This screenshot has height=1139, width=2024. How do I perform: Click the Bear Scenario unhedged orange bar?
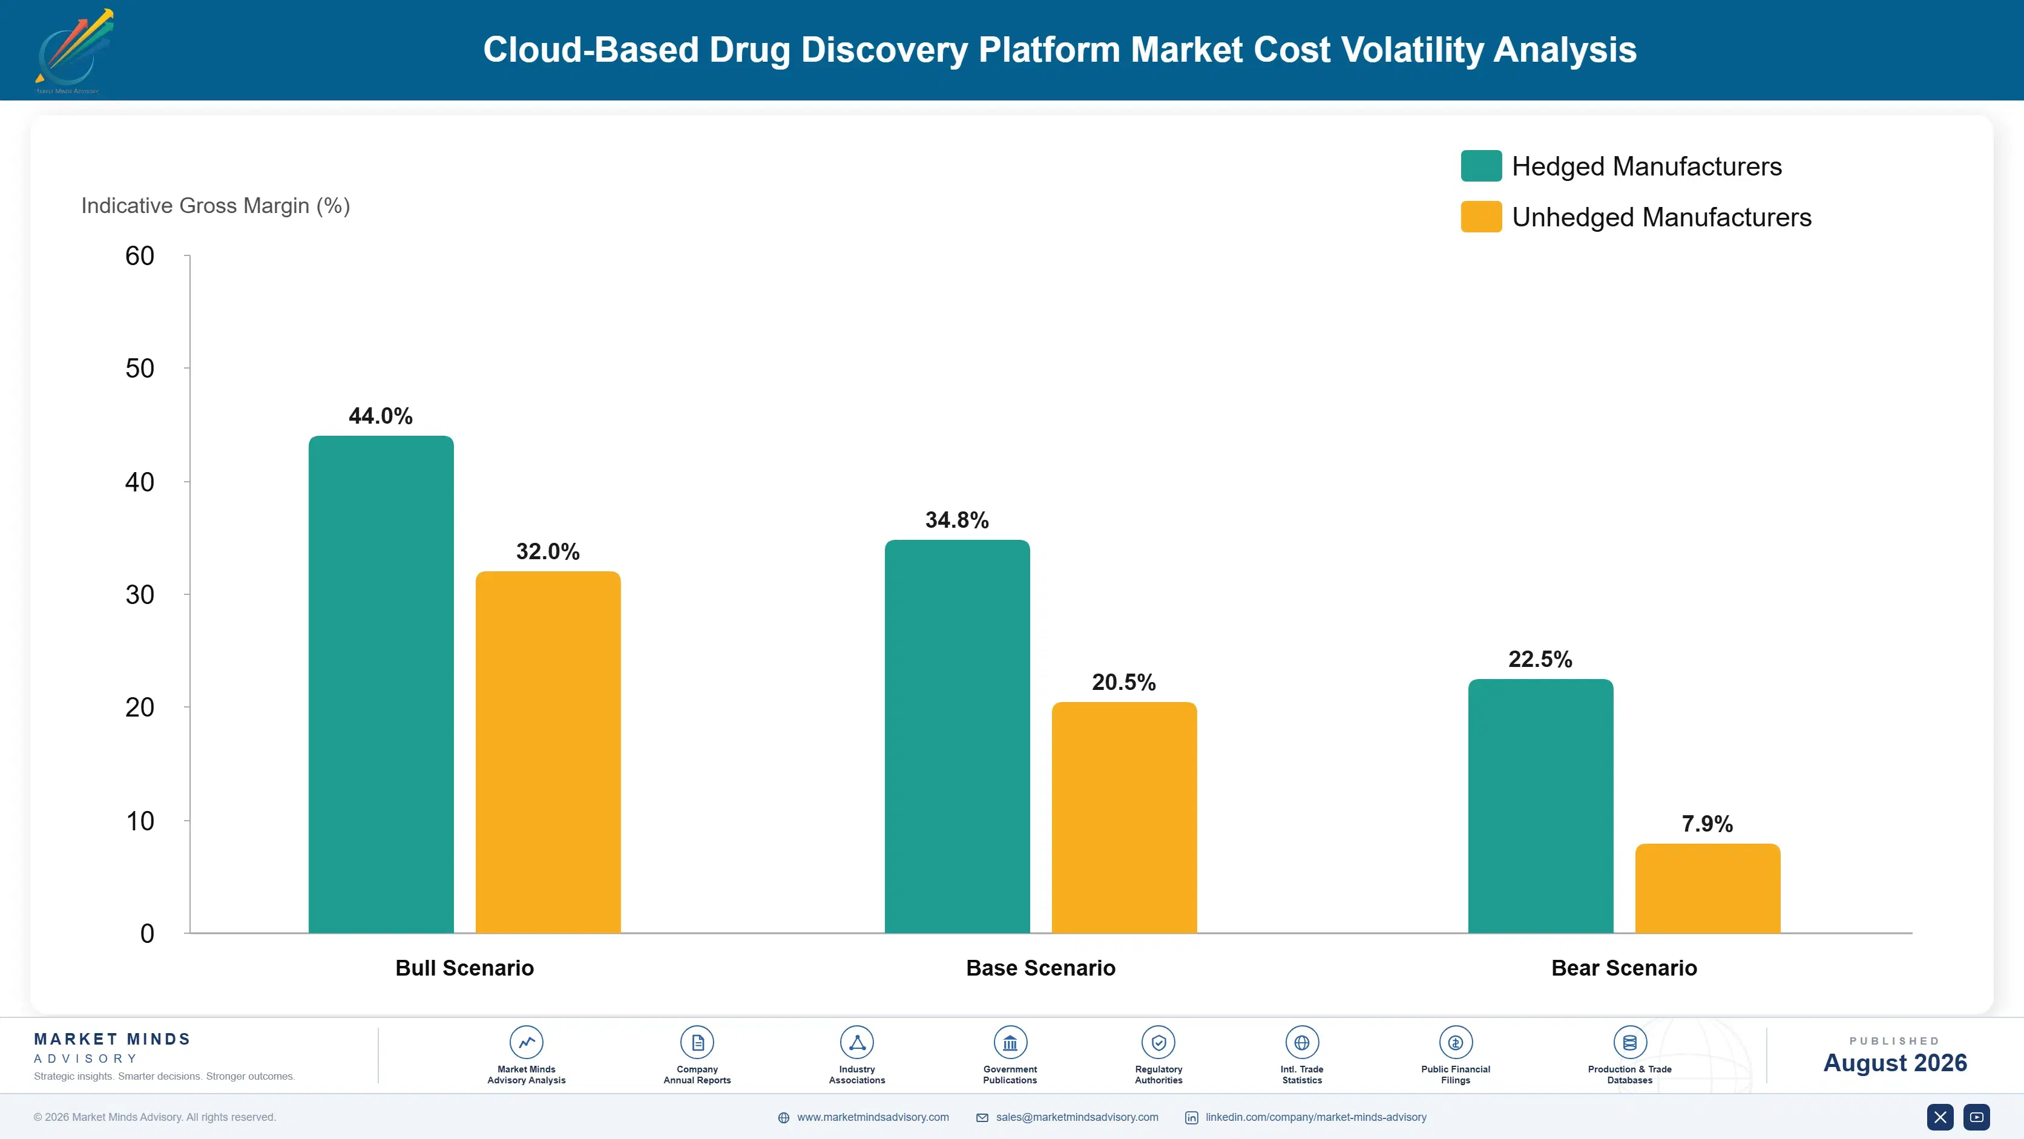point(1707,888)
